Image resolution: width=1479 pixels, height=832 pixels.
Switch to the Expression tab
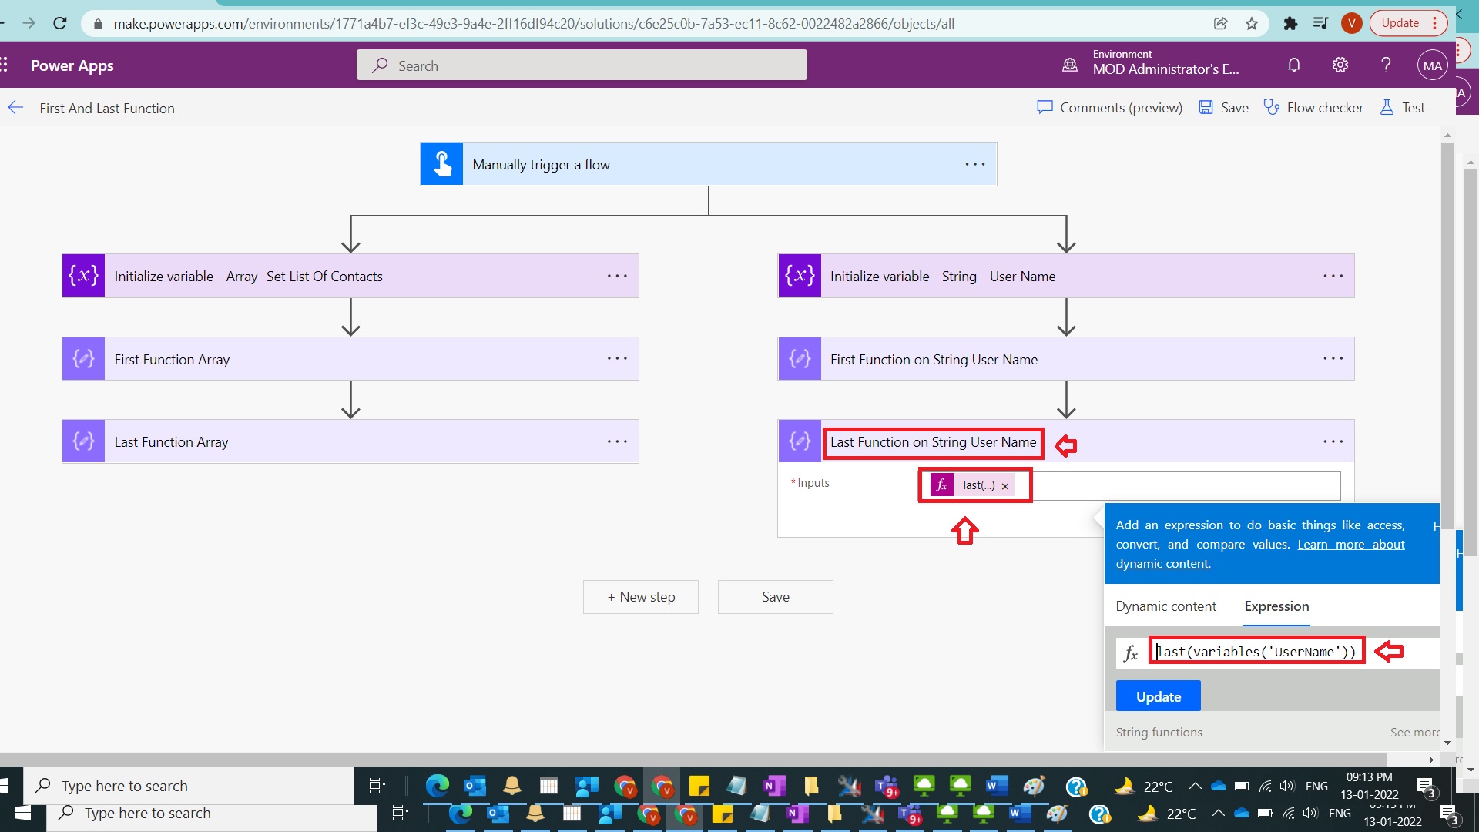point(1276,606)
